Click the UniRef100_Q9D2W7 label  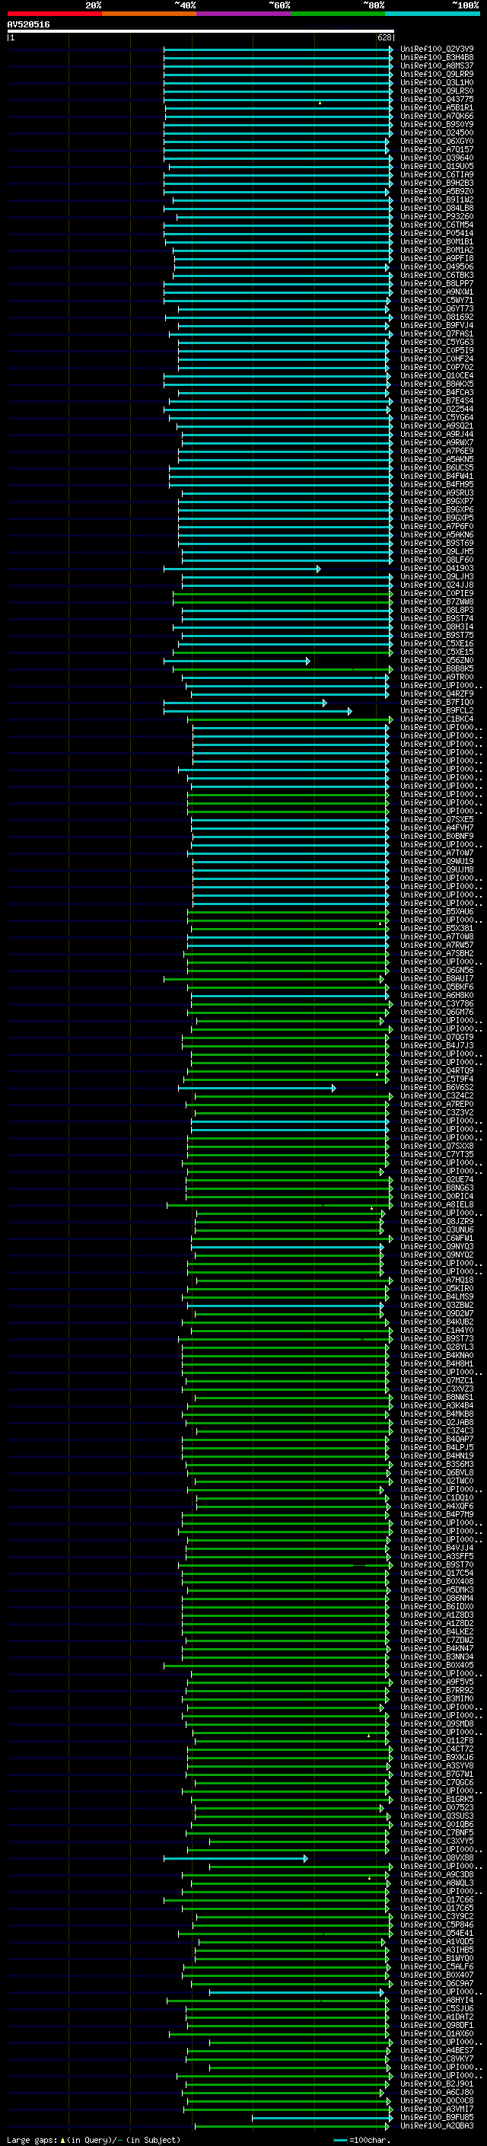pos(437,1314)
